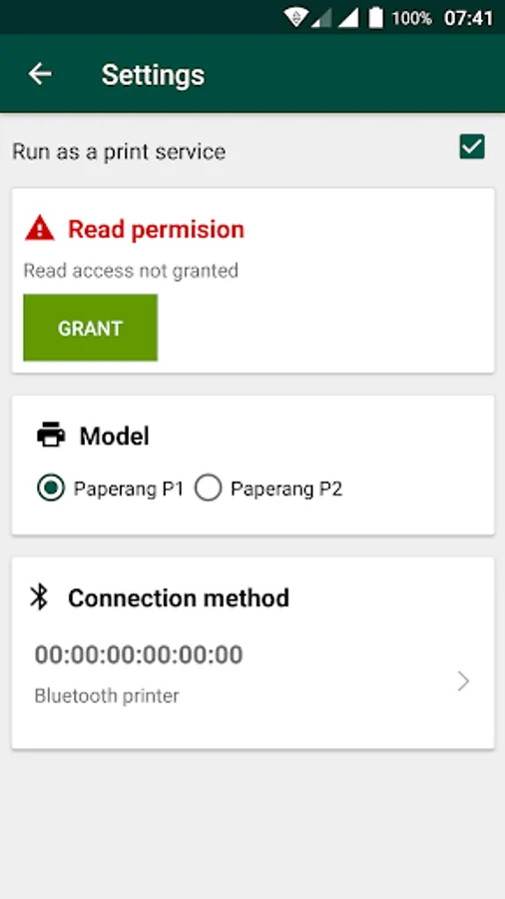Click the red warning triangle icon
This screenshot has height=899, width=505.
(40, 228)
